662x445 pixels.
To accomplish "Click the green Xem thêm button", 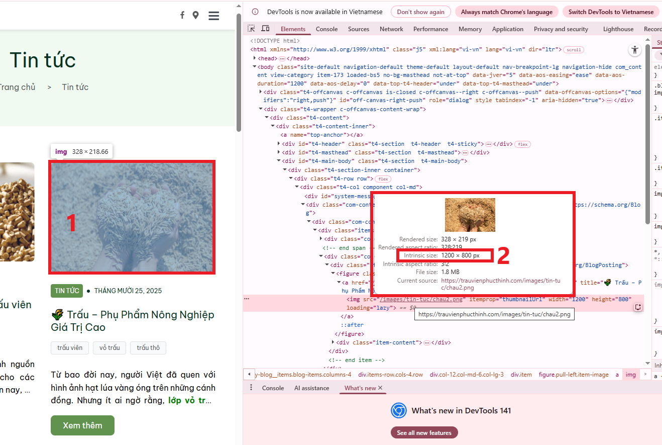I will pyautogui.click(x=82, y=425).
